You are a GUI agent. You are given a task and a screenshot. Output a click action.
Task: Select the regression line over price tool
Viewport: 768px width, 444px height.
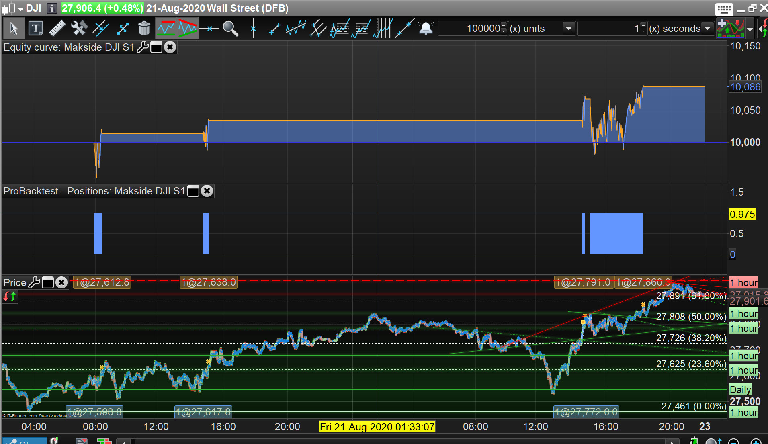click(296, 29)
